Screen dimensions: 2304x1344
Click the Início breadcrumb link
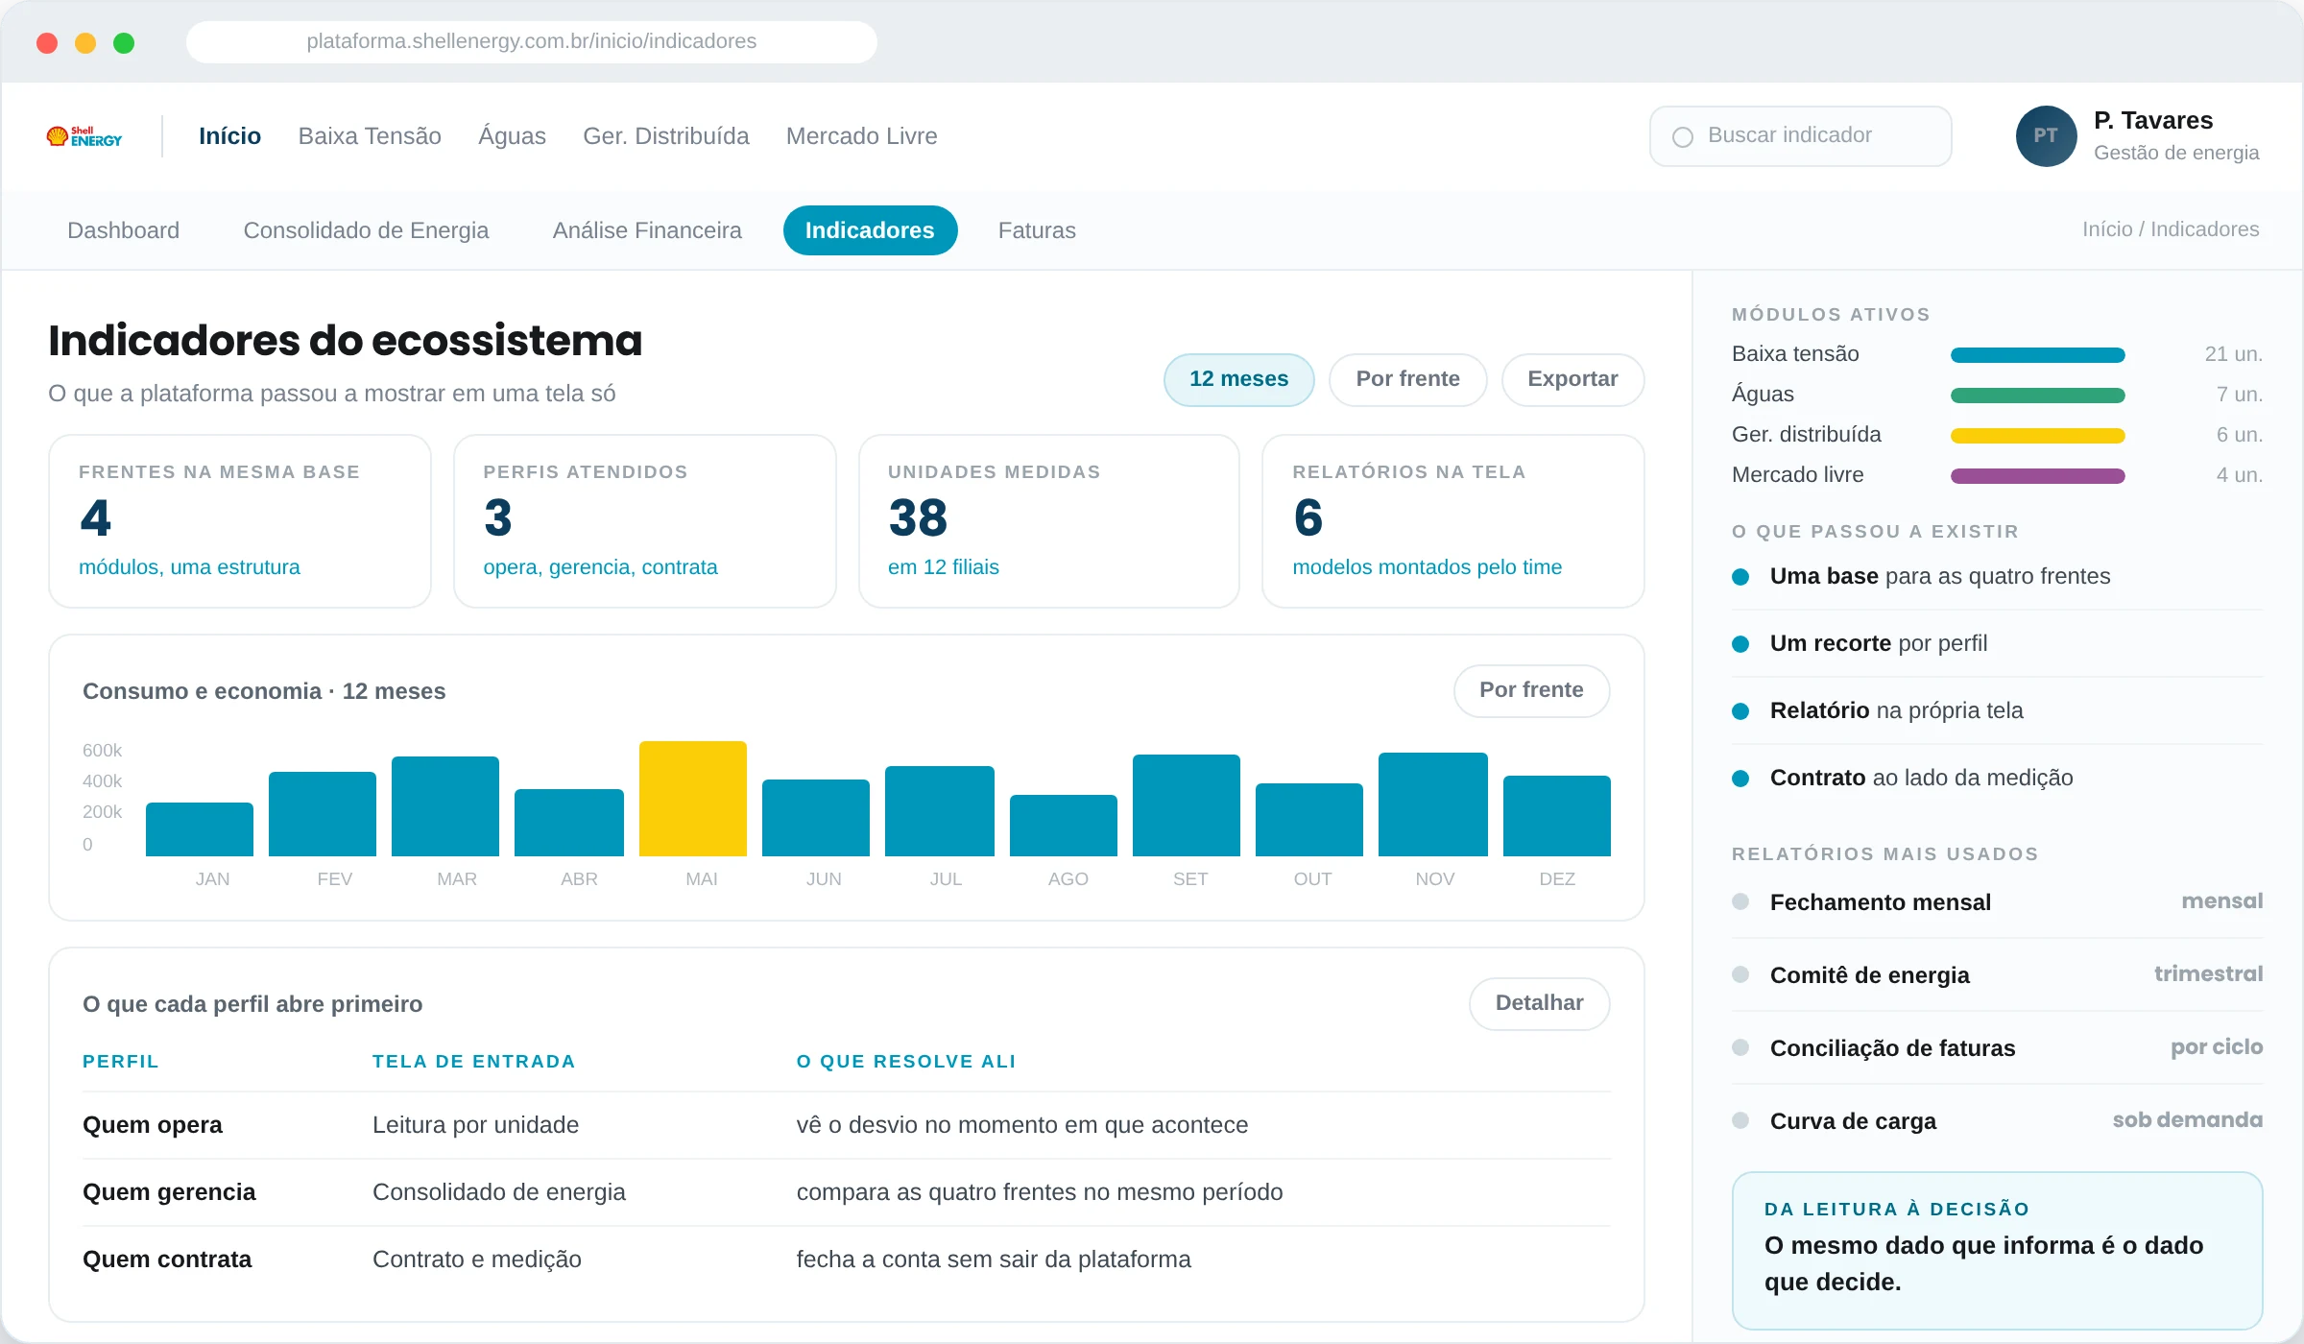pyautogui.click(x=2106, y=229)
